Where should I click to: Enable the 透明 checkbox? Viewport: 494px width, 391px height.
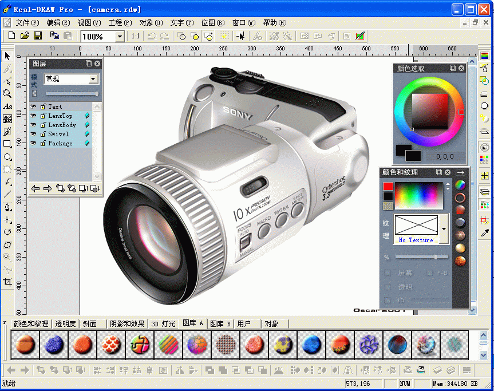[x=388, y=287]
